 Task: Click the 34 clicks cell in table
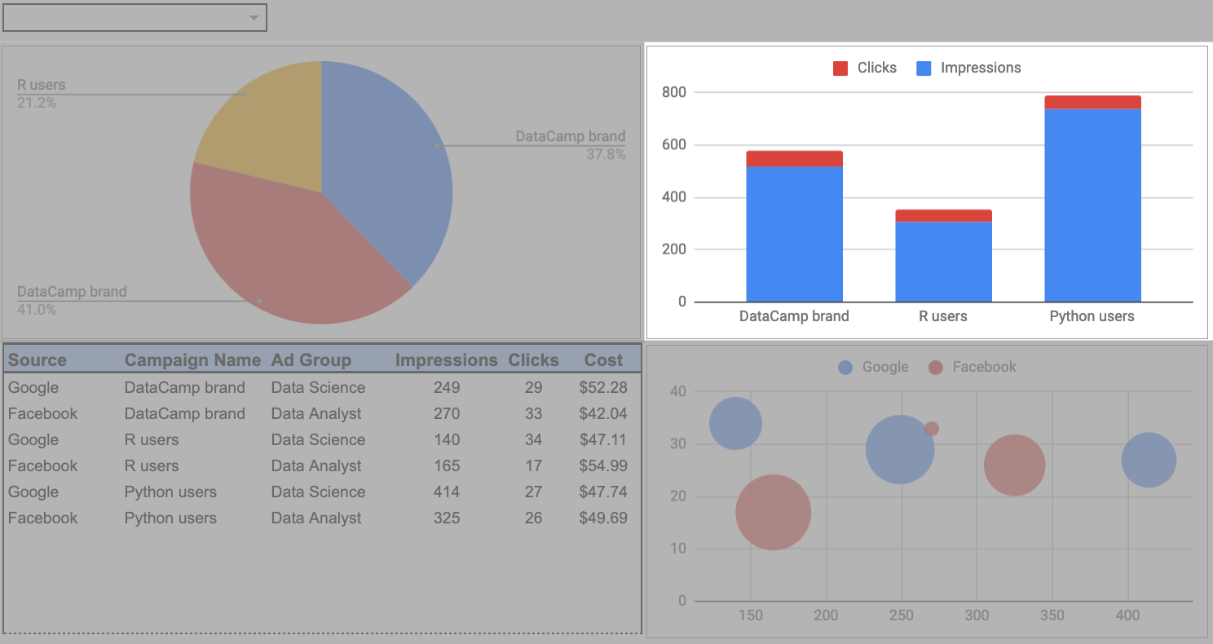(534, 440)
